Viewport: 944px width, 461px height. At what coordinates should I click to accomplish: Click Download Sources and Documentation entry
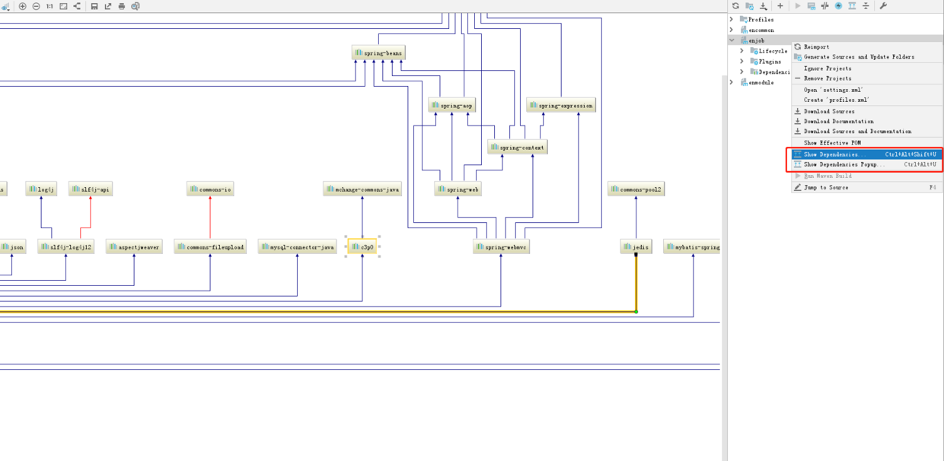pyautogui.click(x=867, y=131)
